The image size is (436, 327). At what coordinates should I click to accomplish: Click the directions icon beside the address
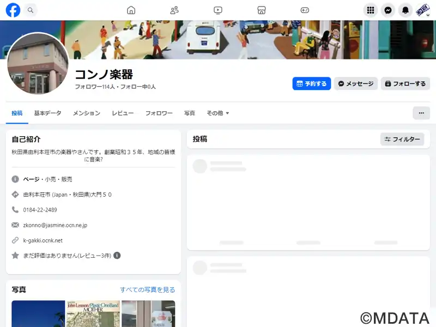tap(15, 195)
